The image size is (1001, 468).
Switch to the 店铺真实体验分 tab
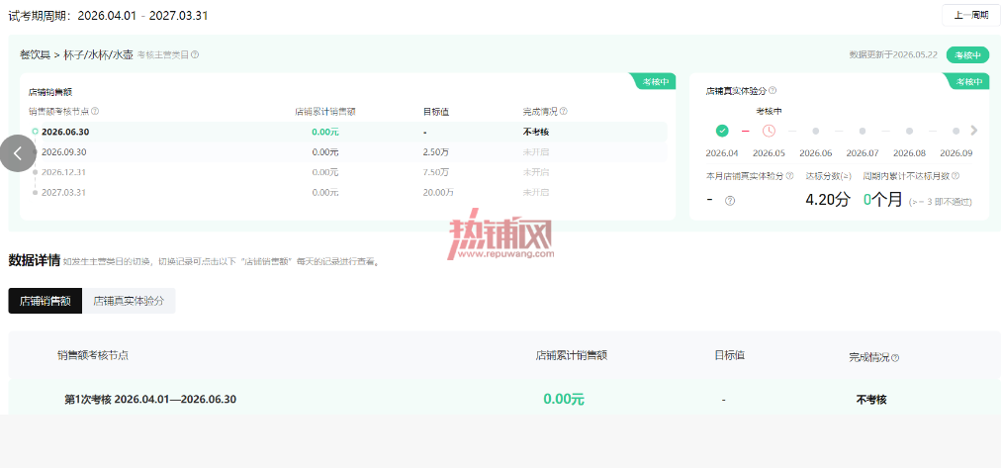(129, 301)
